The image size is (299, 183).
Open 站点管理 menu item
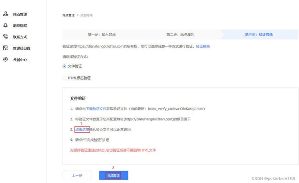(x=20, y=14)
